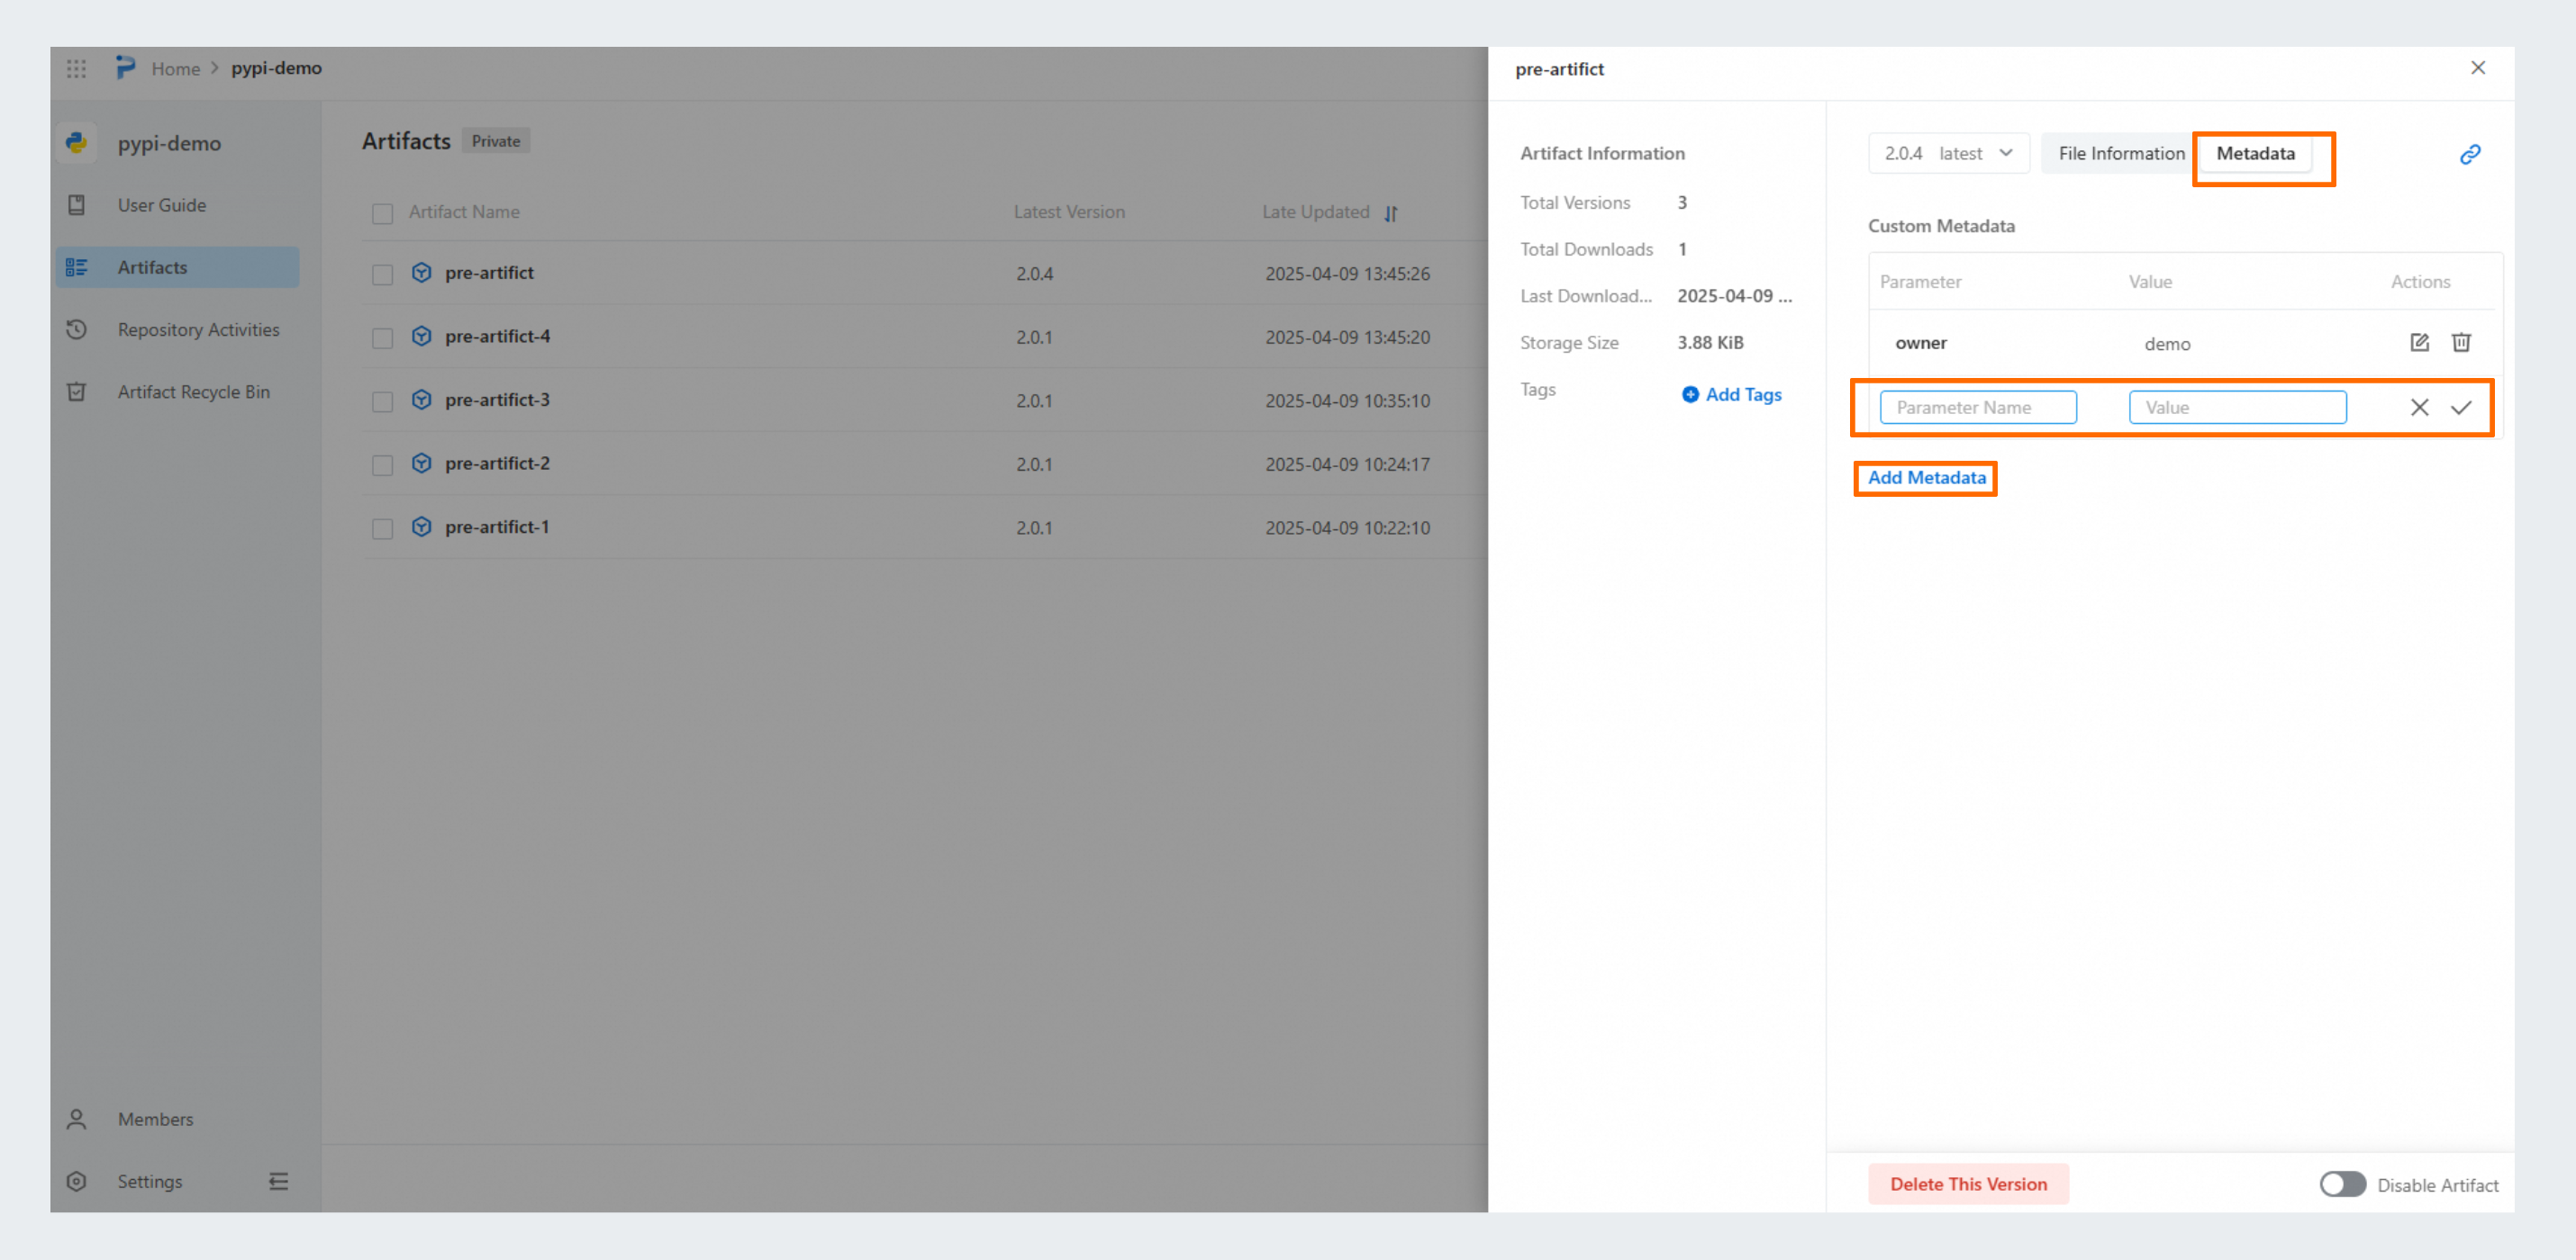Delete the owner metadata row
2576x1260 pixels.
(x=2460, y=343)
